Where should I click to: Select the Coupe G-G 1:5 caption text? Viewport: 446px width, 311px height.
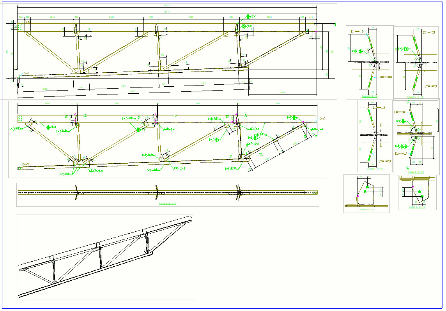point(417,207)
